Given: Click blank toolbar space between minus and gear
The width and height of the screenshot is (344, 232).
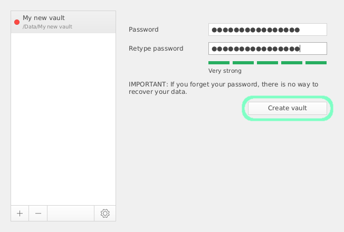Looking at the screenshot, I should (x=71, y=214).
